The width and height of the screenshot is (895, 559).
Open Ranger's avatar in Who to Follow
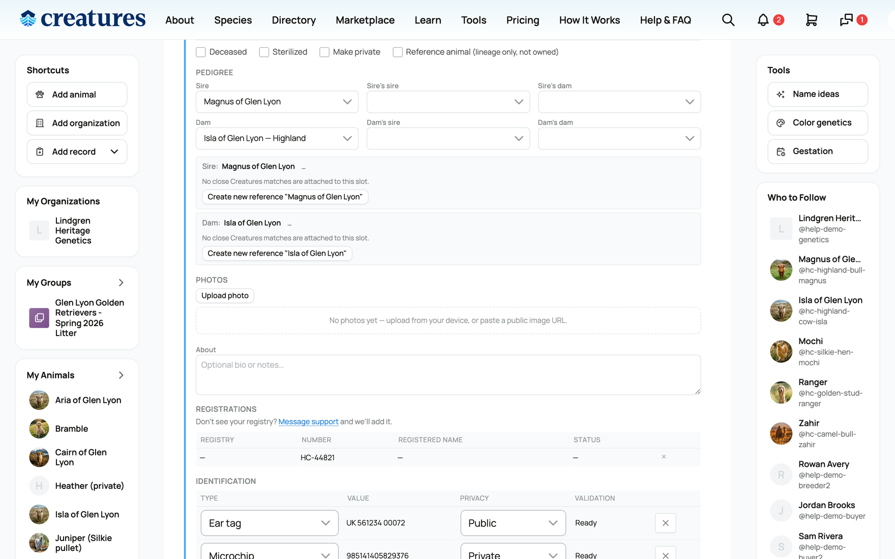point(781,392)
